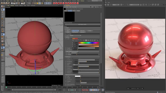Screen dimensions: 166x93
Task: Click the color eyedropper picker icon
Action: (x=98, y=40)
